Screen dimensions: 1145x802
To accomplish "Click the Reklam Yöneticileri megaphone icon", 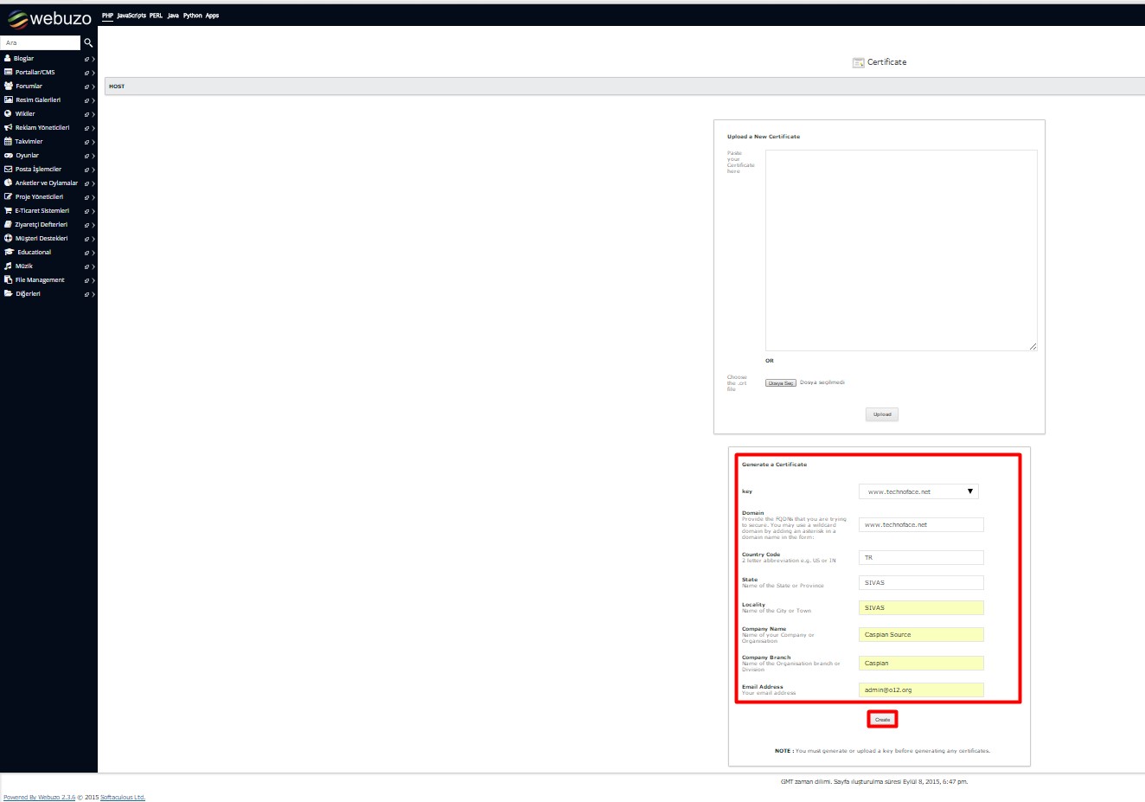I will [9, 127].
